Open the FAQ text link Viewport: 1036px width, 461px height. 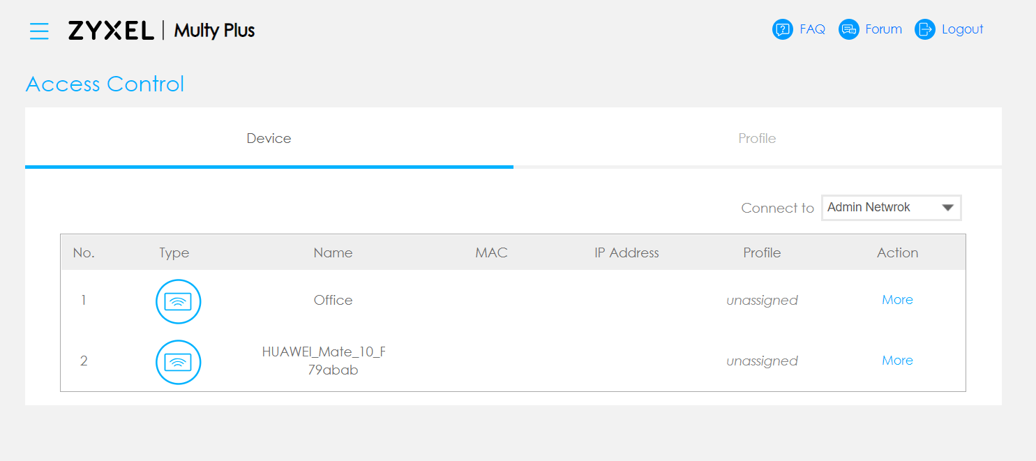pos(812,29)
